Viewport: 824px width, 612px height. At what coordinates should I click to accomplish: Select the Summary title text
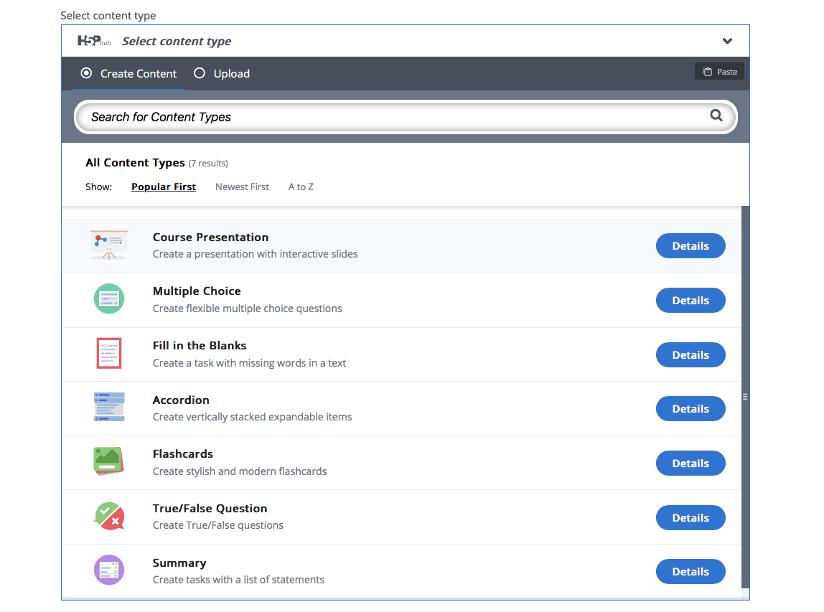tap(179, 563)
